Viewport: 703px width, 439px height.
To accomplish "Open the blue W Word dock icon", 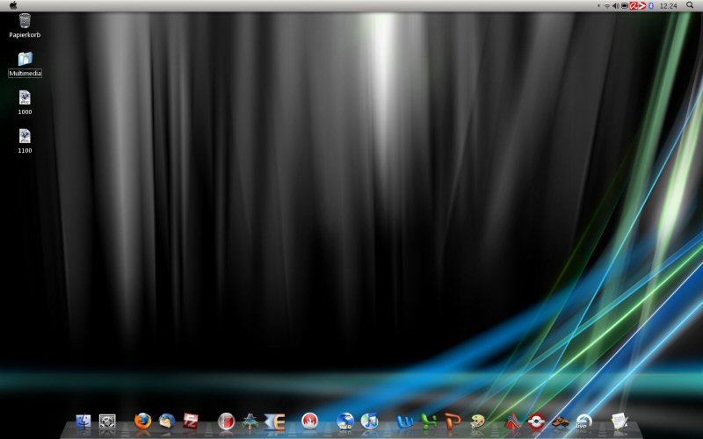I will coord(405,421).
